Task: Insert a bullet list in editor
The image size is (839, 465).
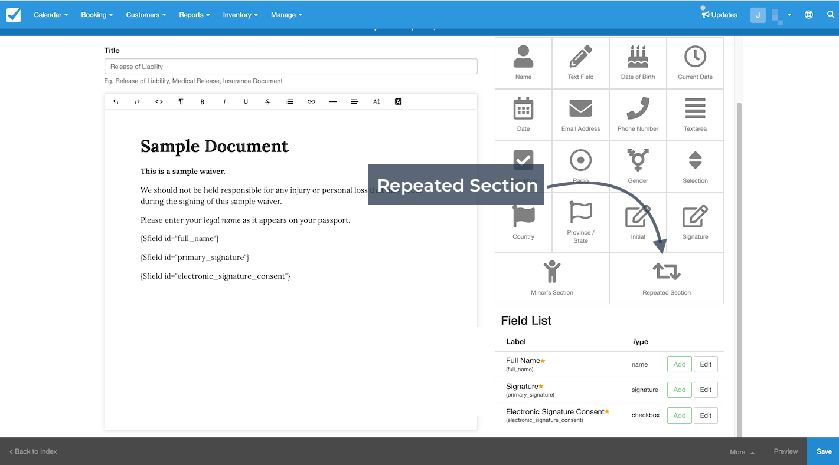Action: click(289, 102)
